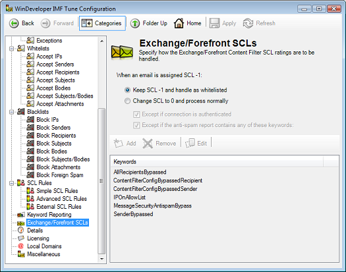Image resolution: width=346 pixels, height=272 pixels.
Task: Select Exchange/Forefront SCLs tree item
Action: coord(57,223)
